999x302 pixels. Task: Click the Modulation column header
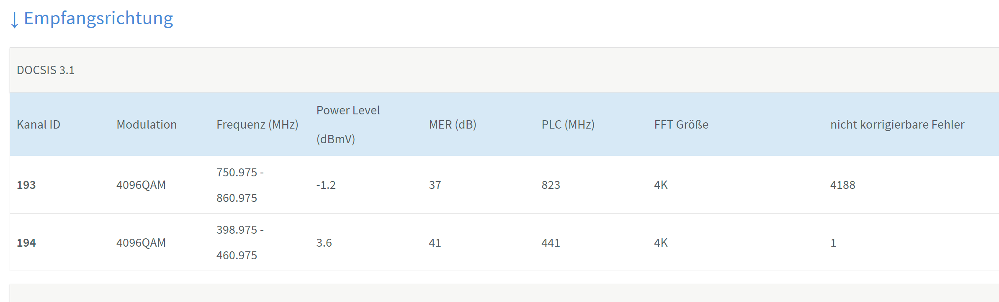coord(147,124)
